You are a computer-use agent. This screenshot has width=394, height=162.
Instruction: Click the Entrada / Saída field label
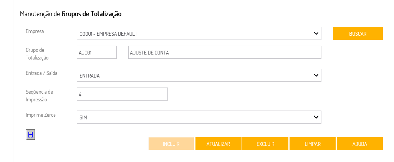tap(41, 73)
